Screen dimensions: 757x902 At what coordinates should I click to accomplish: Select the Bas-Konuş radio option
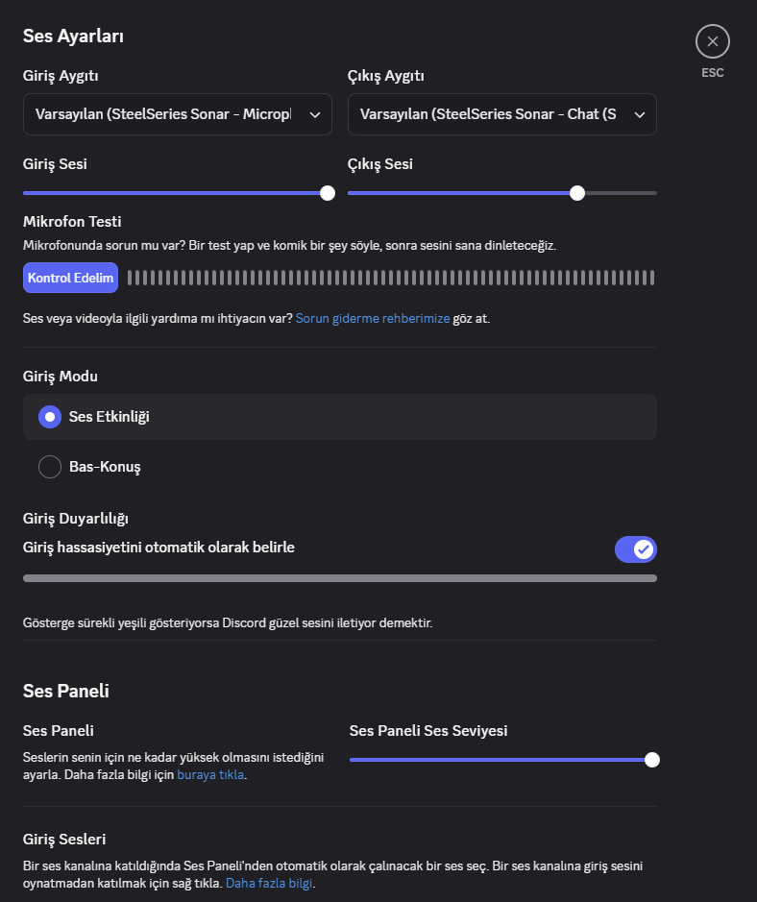50,467
